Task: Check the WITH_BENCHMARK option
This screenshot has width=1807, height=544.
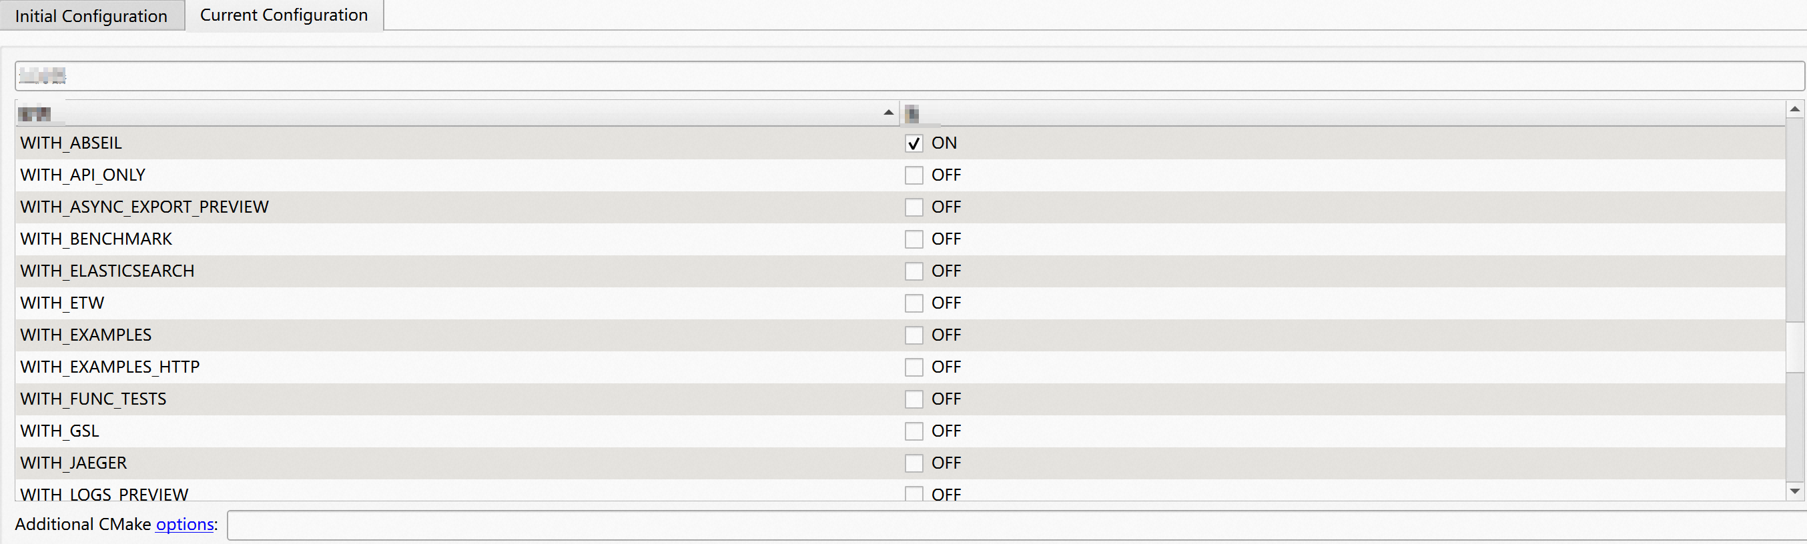Action: [x=914, y=240]
